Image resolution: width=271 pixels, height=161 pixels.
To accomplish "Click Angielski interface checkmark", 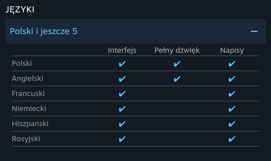I will coord(122,79).
